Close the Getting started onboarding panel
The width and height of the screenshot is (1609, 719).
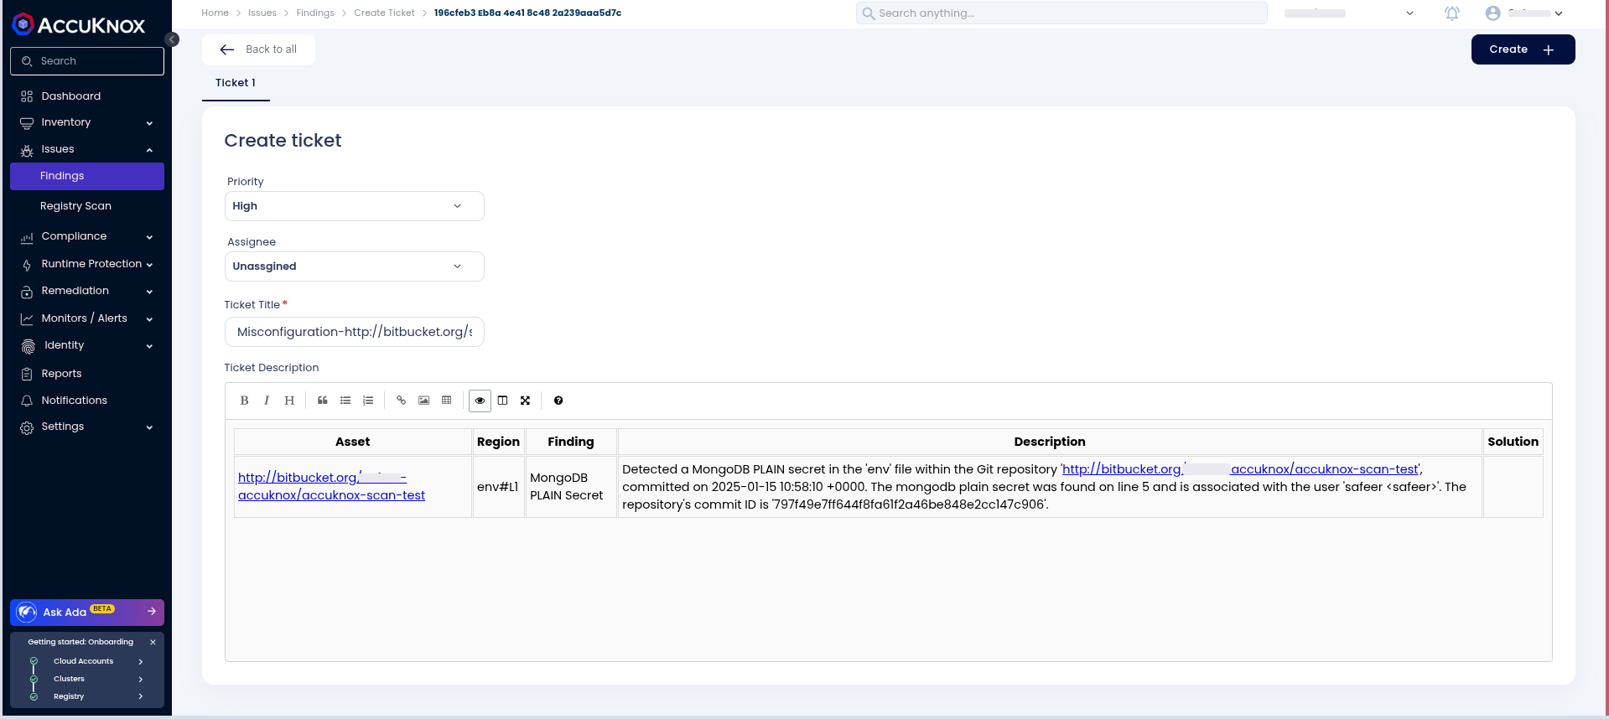153,642
